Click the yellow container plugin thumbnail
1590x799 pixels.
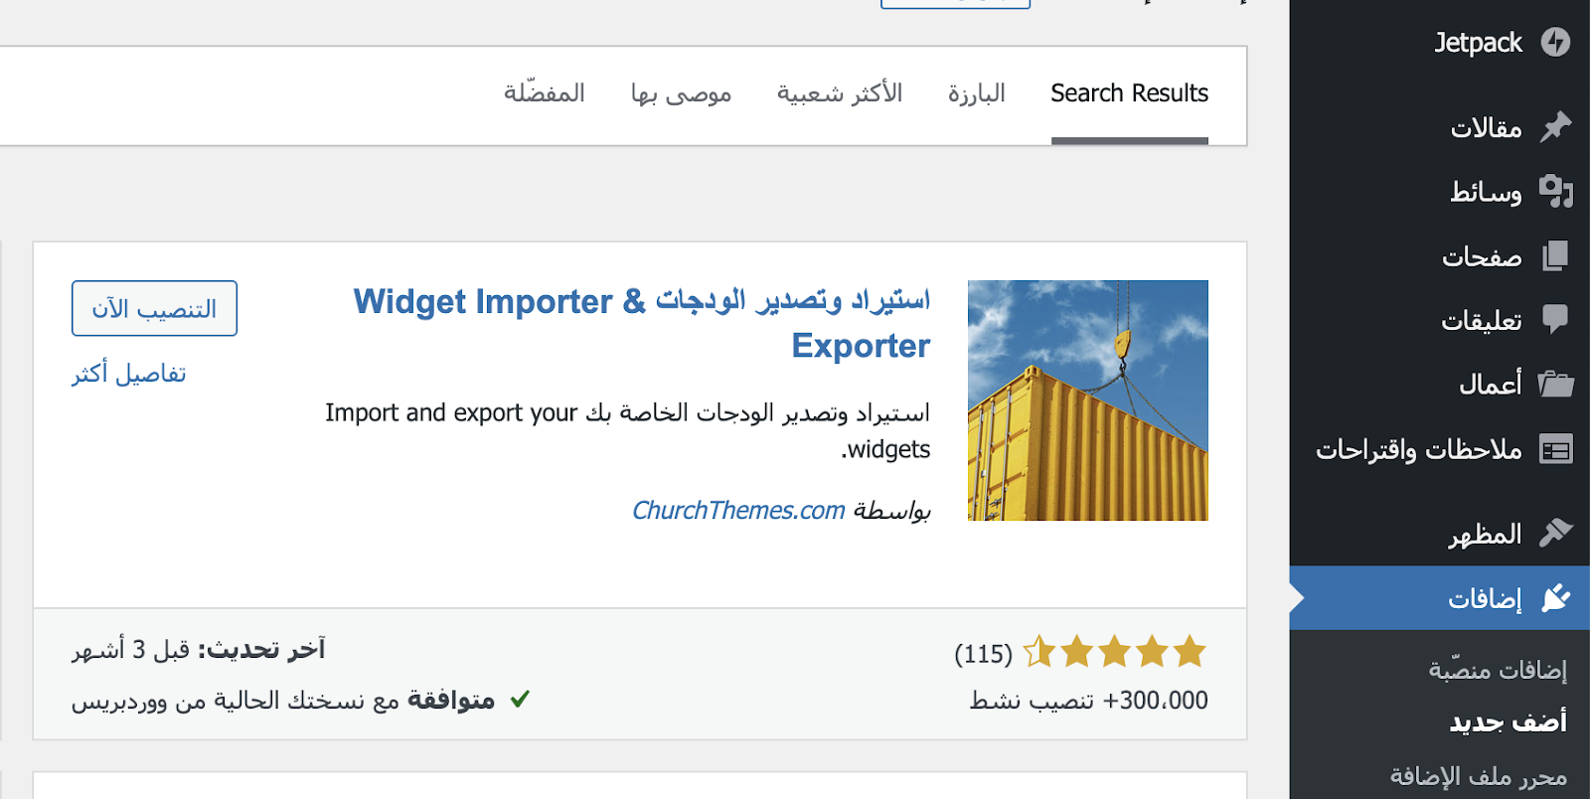tap(1088, 400)
